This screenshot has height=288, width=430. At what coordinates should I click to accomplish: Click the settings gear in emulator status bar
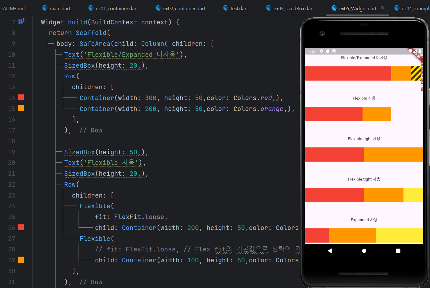(x=321, y=51)
